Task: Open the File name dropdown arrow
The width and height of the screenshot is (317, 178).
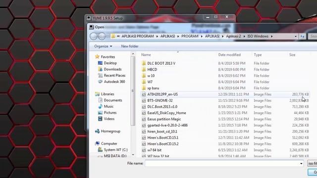Action: 301,164
